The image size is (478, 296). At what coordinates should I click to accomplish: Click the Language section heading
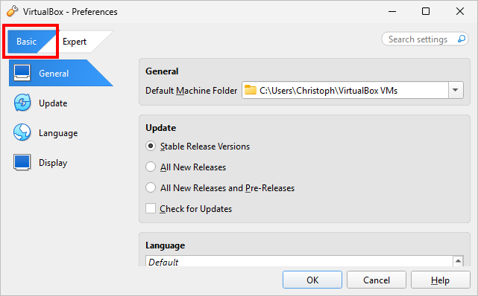pyautogui.click(x=166, y=245)
